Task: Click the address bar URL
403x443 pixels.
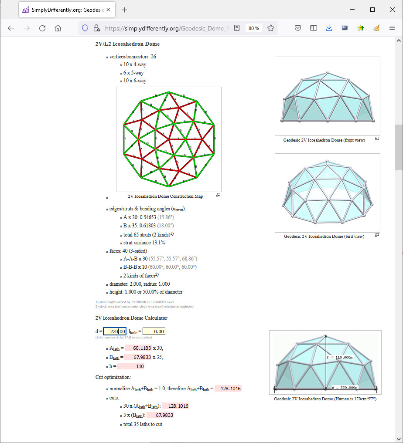Action: [x=166, y=28]
